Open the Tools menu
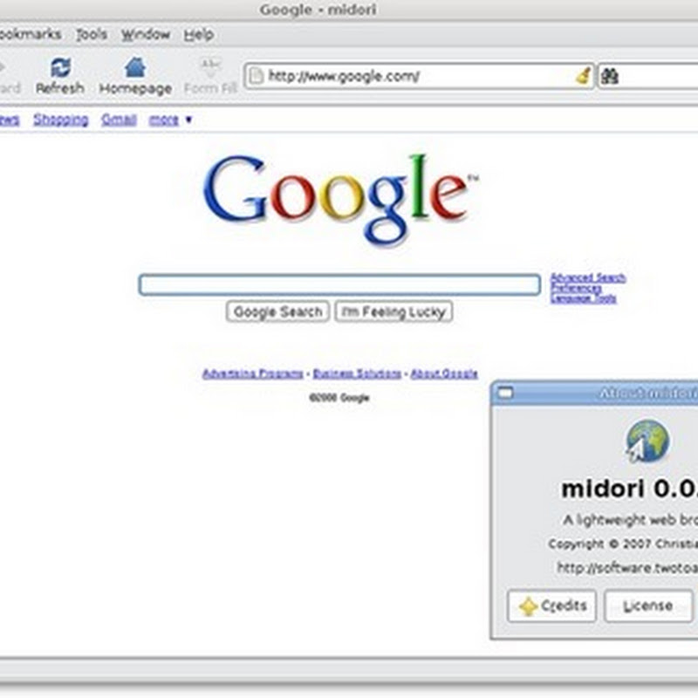 pos(92,34)
